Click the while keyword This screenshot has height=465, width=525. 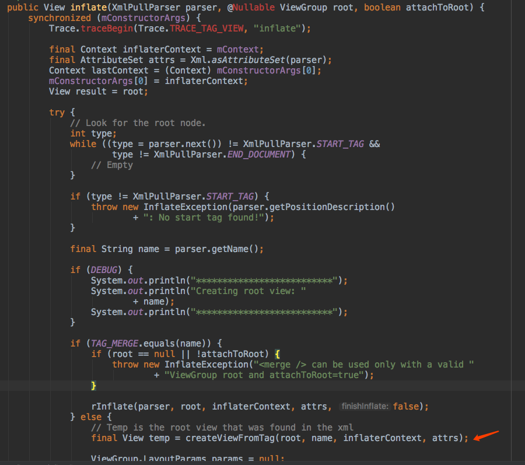83,144
